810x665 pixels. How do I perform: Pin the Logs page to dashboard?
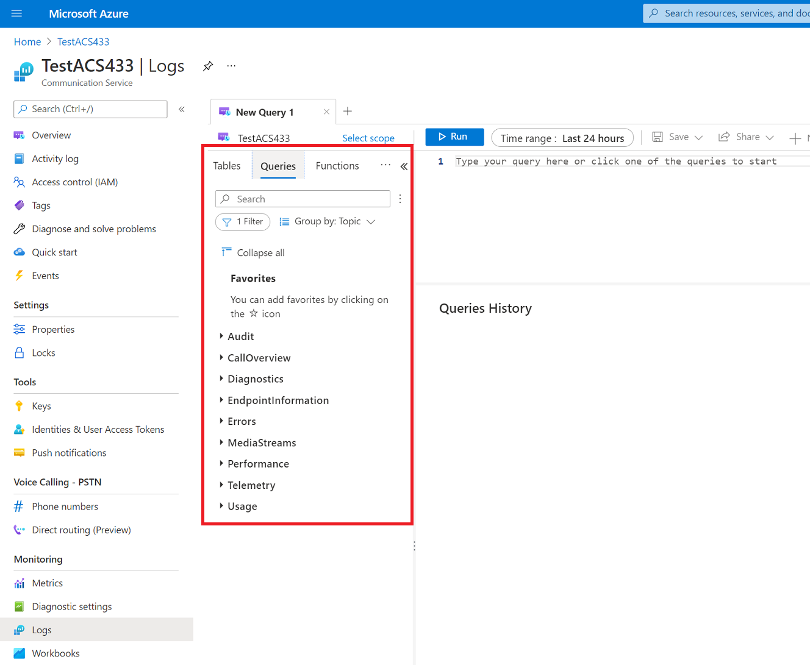207,65
